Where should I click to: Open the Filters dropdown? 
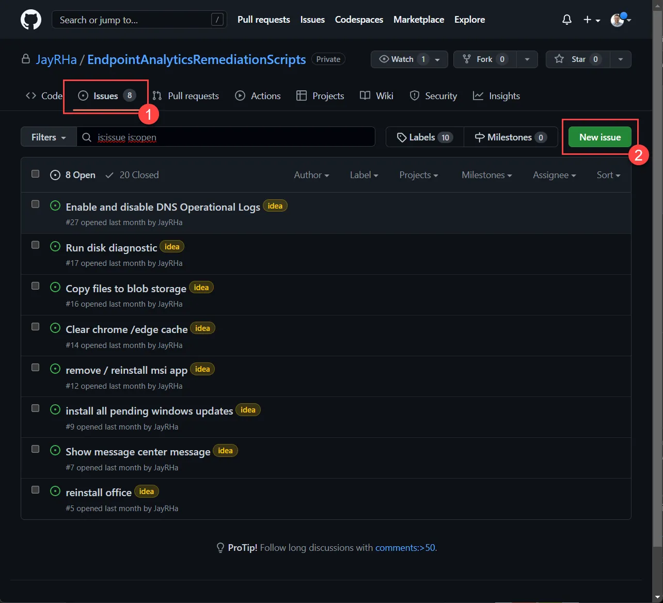tap(49, 137)
